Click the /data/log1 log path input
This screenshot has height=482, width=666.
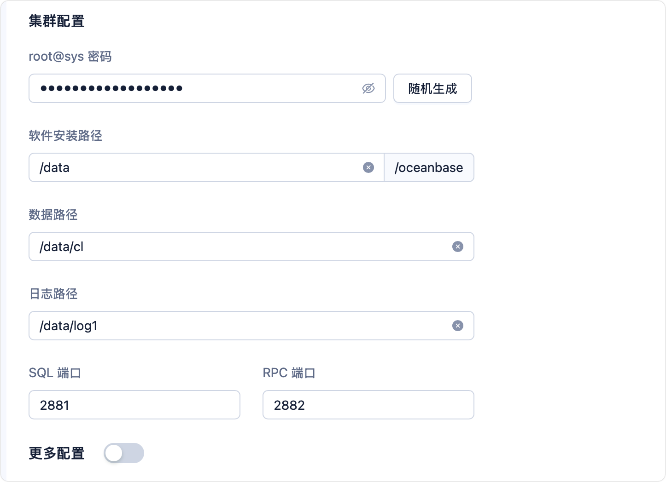pyautogui.click(x=230, y=326)
